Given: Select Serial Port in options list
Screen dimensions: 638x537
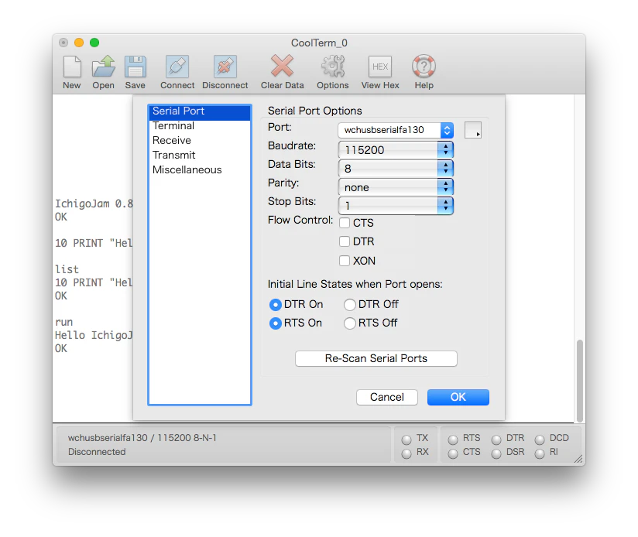Looking at the screenshot, I should click(x=200, y=111).
